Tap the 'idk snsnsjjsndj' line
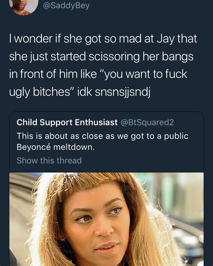This screenshot has width=213, height=266. [114, 92]
